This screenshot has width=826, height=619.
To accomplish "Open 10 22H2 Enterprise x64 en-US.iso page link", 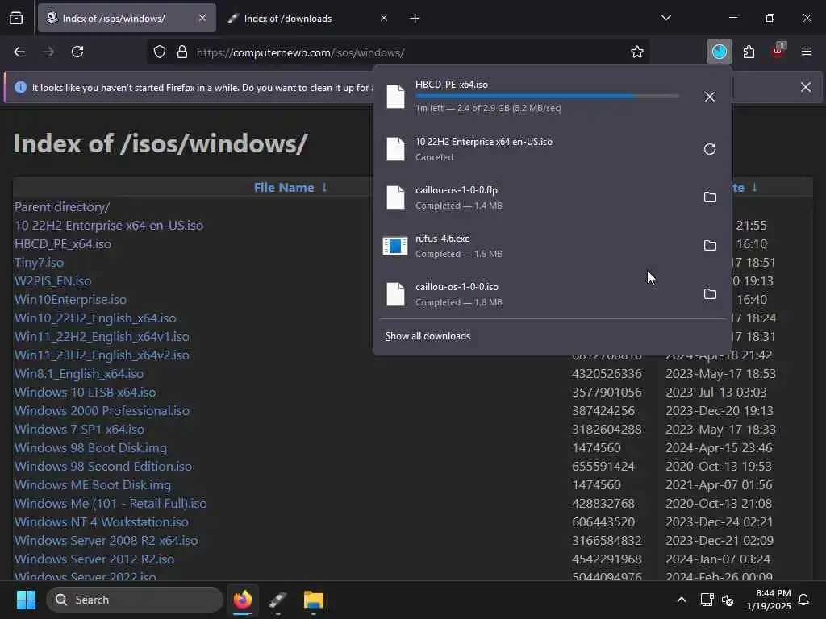I will coord(109,226).
